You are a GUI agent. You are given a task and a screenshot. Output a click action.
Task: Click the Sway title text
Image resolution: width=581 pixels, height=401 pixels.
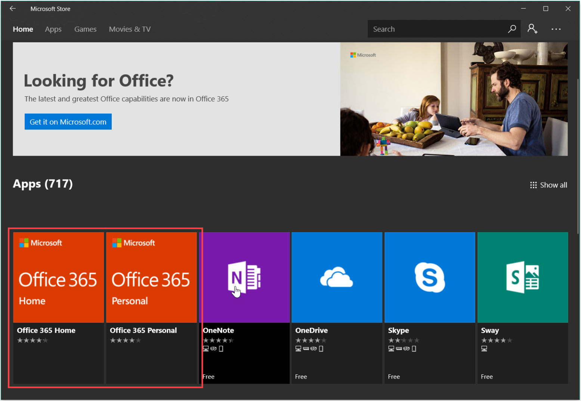tap(490, 330)
